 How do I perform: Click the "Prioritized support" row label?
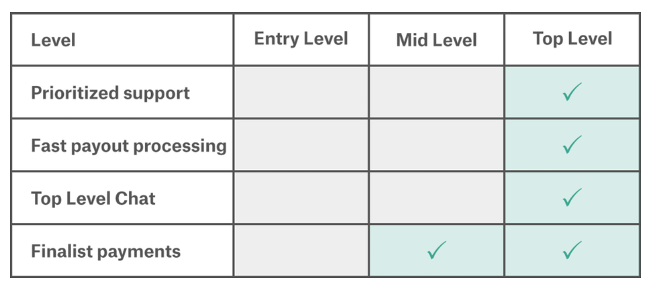coord(110,93)
